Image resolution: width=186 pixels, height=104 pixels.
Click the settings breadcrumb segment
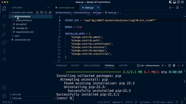(97, 13)
